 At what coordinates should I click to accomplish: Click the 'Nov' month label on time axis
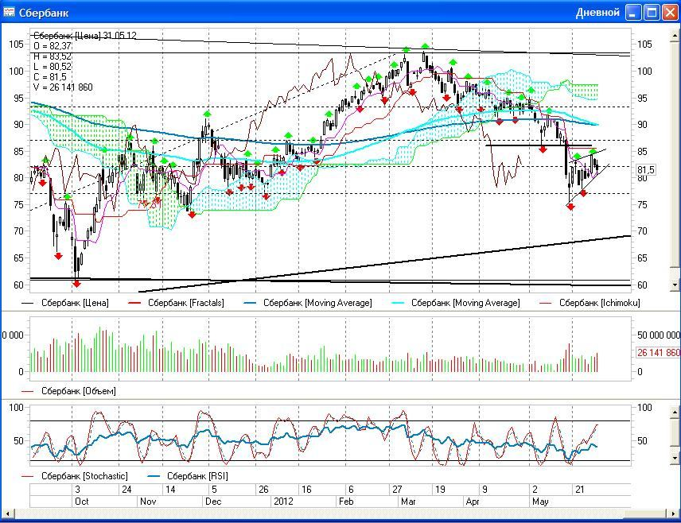point(148,502)
